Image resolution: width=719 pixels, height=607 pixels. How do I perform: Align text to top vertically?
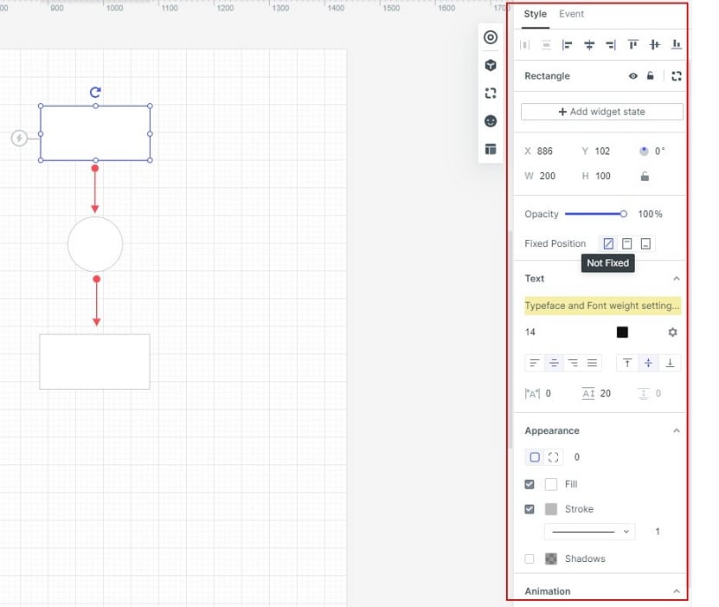(627, 364)
